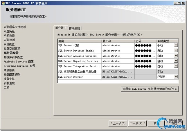Viewport: 187px width, 131px height.
Task: Click the 启动类型 column header
Action: pyautogui.click(x=168, y=41)
